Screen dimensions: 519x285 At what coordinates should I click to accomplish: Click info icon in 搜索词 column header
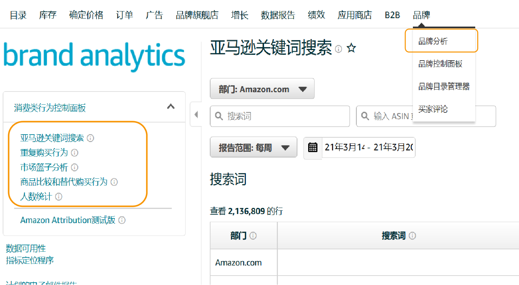point(412,236)
